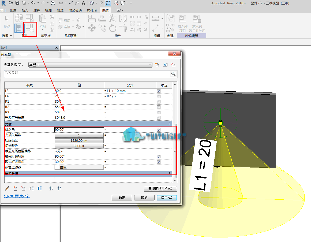Open the 视图 ribbon tab
Viewport: 311px width, 242px height.
[48, 10]
